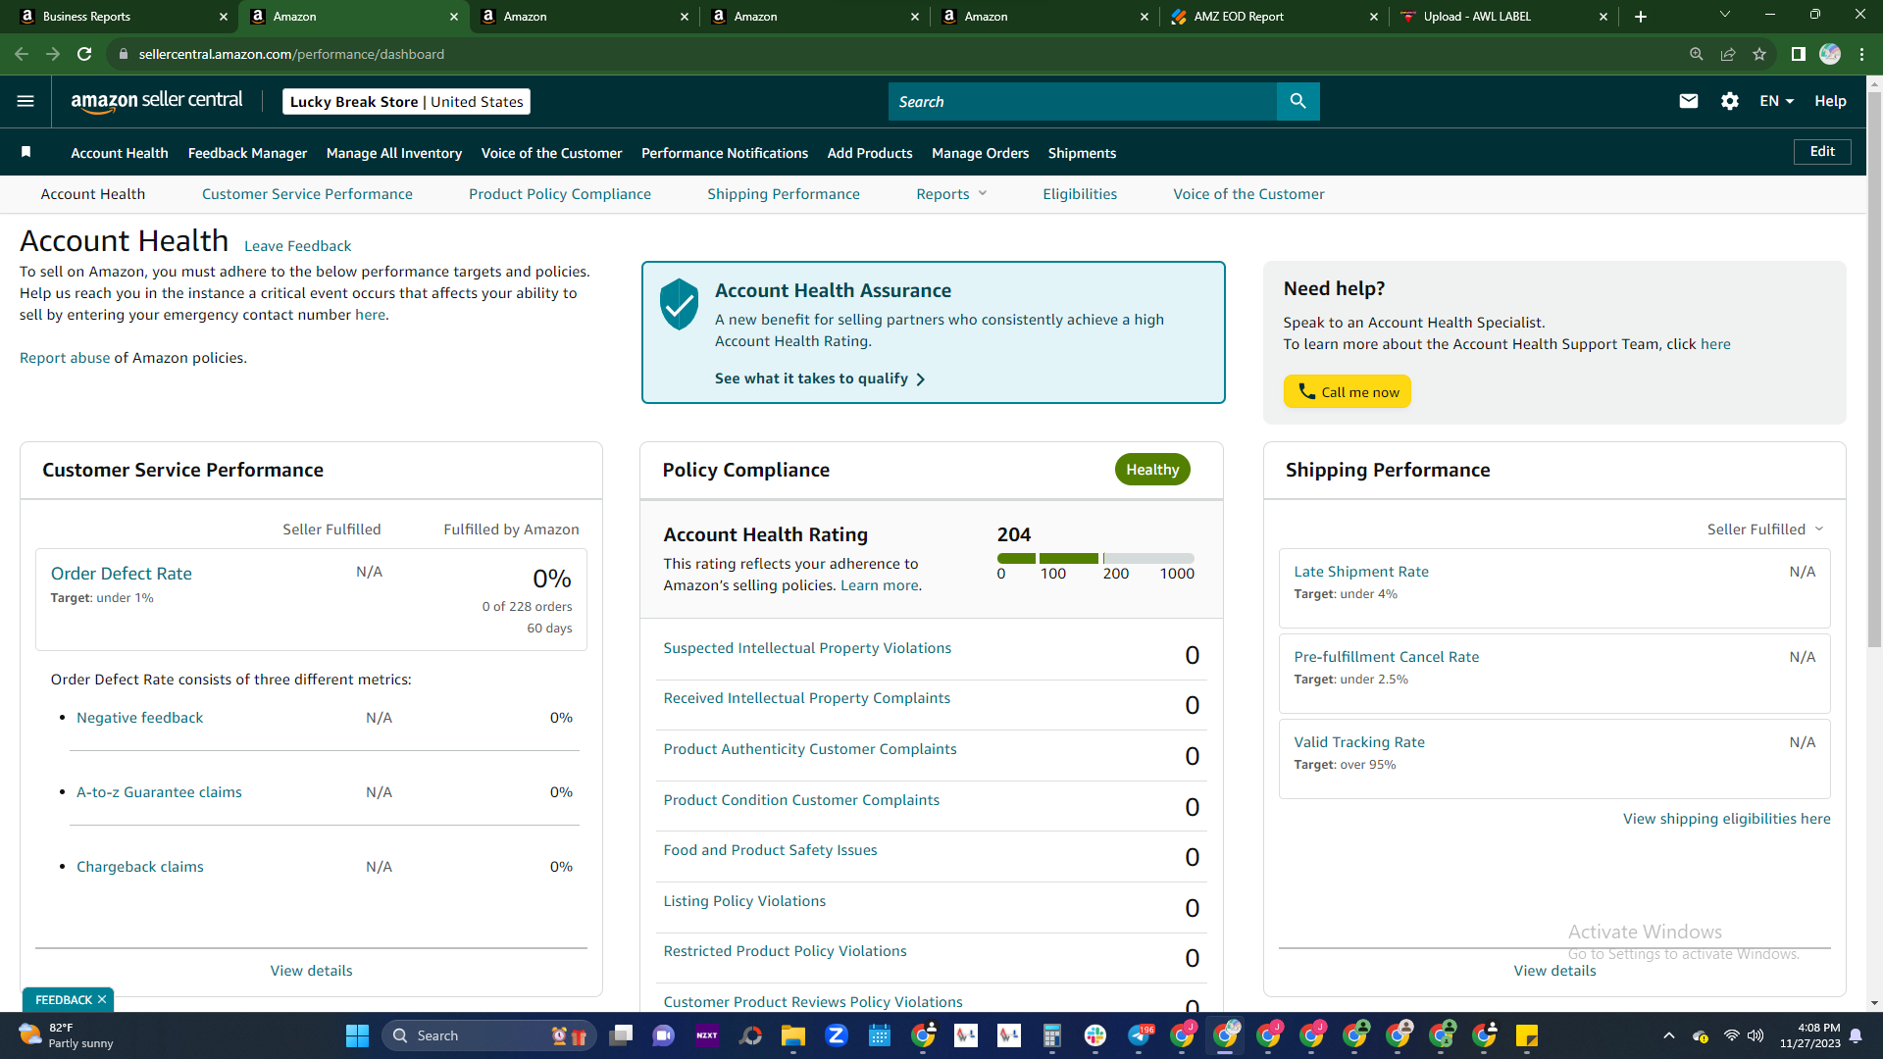Expand See what it takes to qualify
Image resolution: width=1883 pixels, height=1059 pixels.
click(x=820, y=378)
